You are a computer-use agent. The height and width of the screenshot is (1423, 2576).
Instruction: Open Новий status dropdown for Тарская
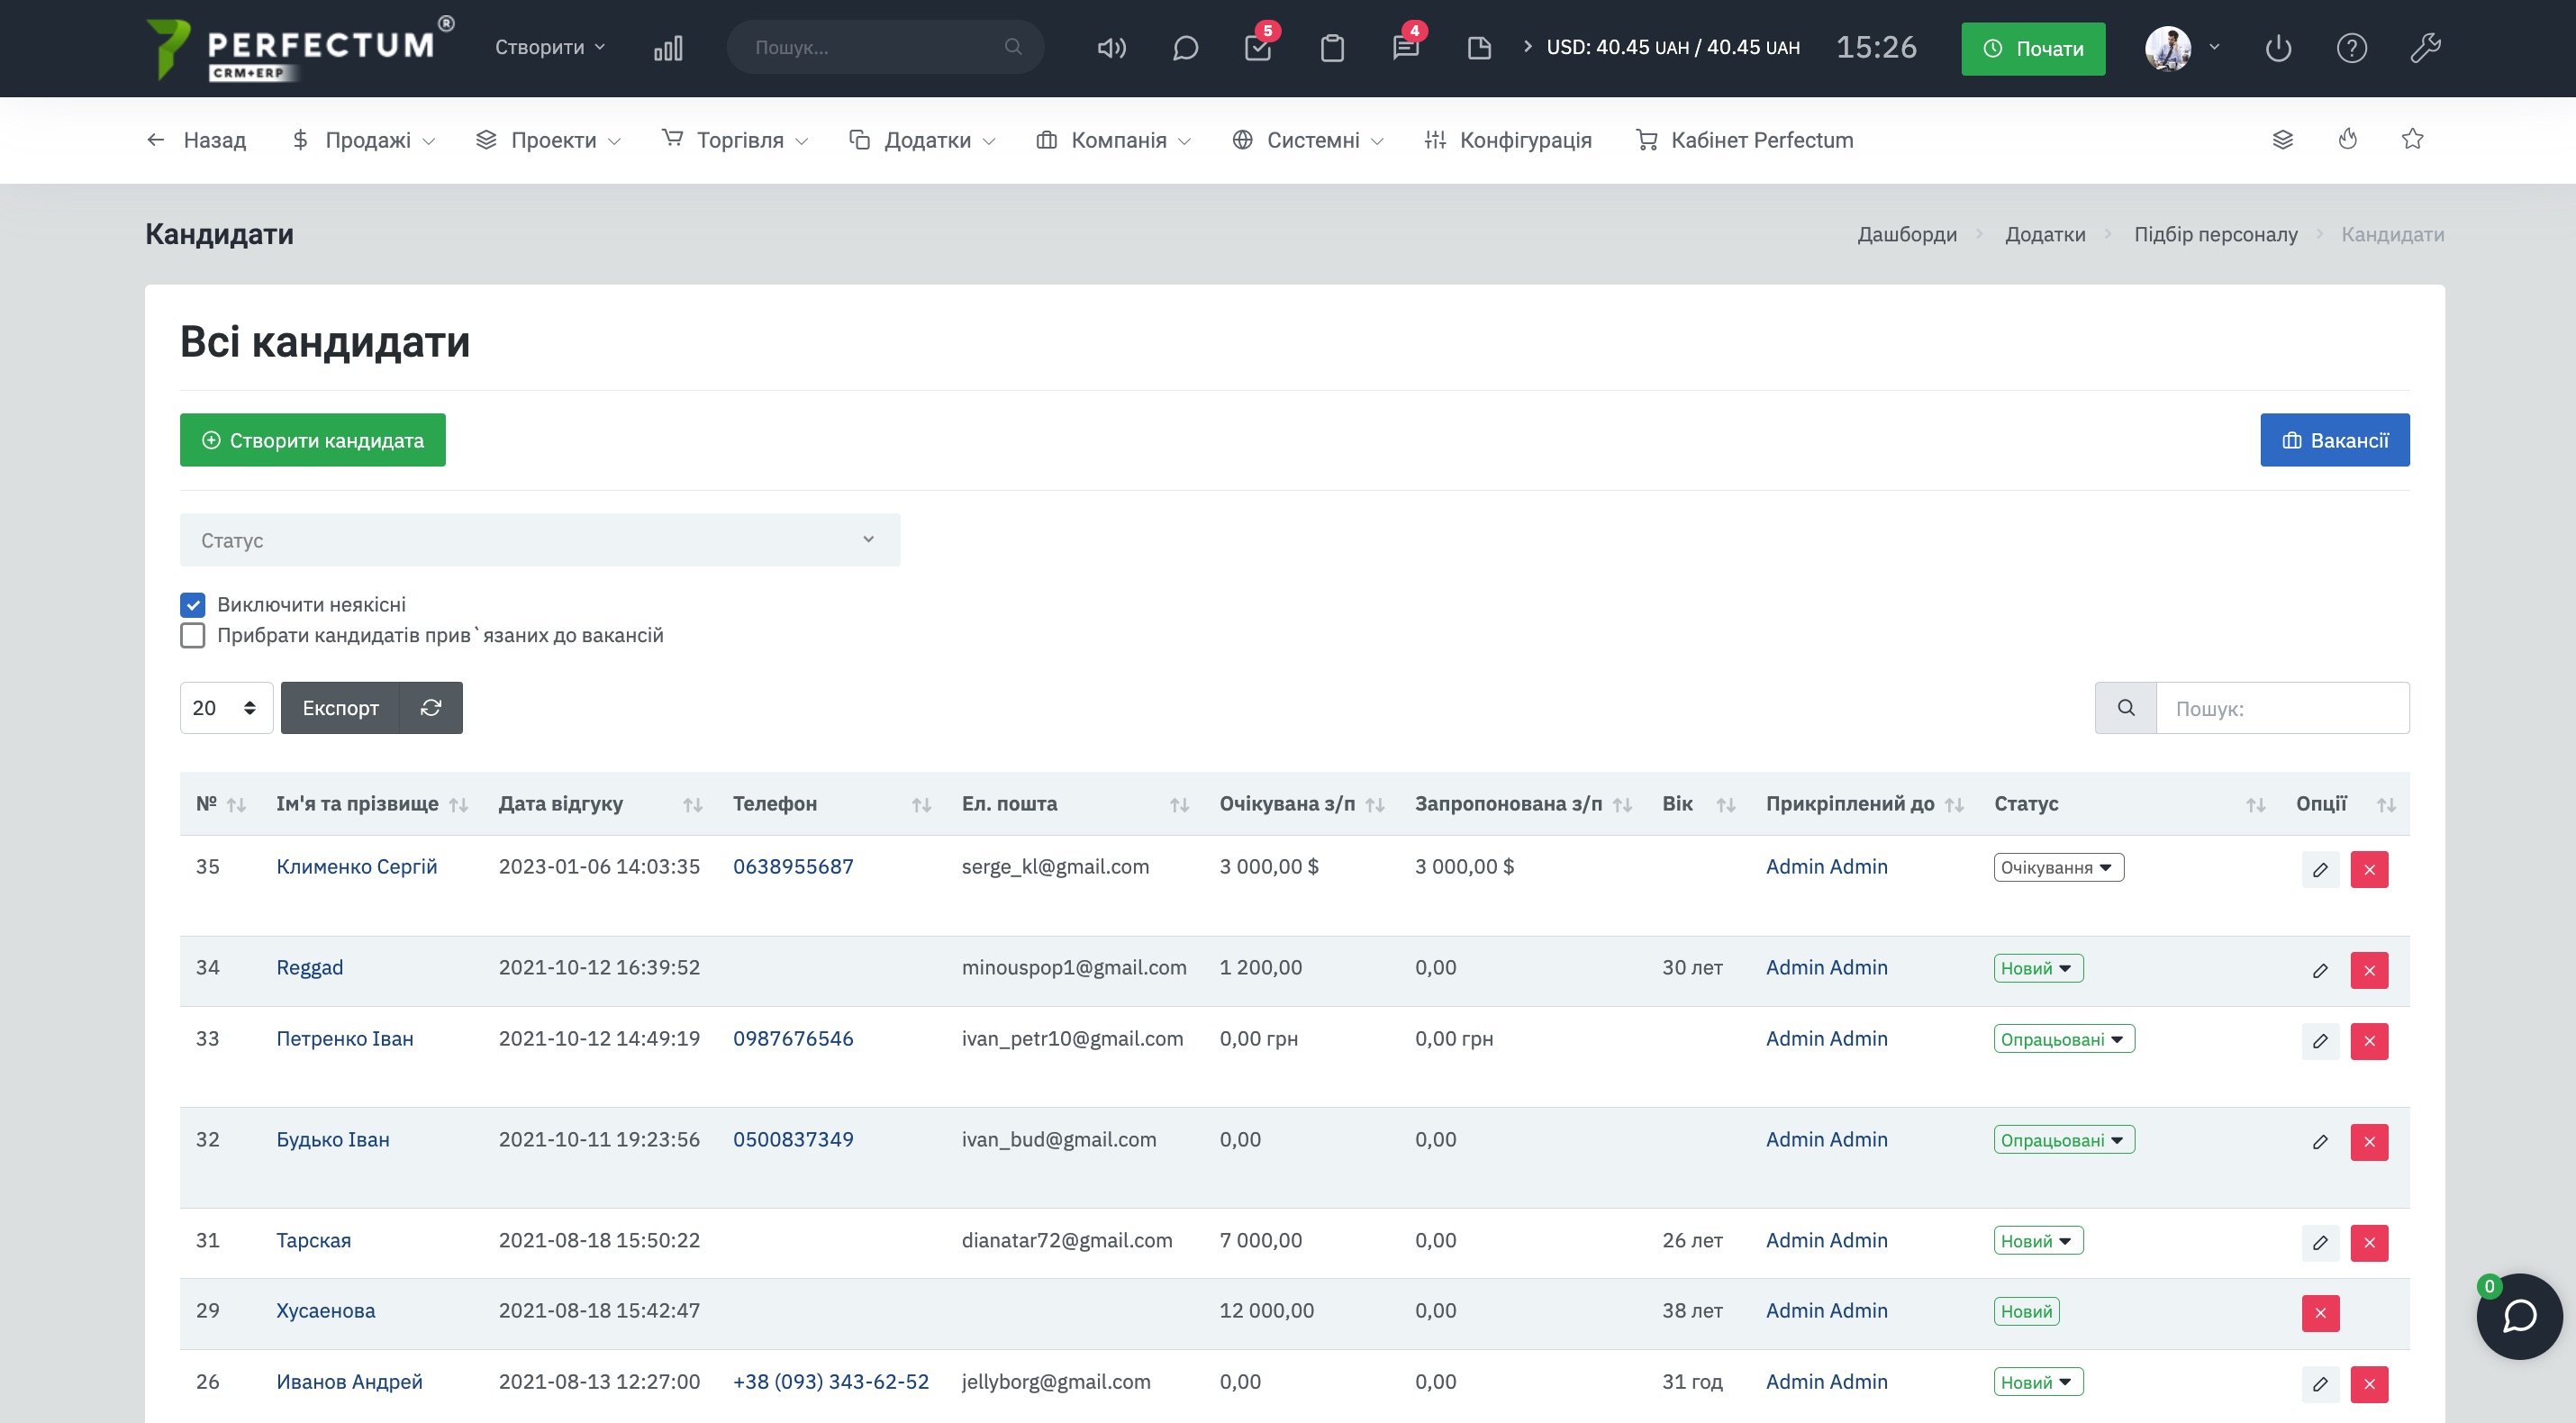point(2038,1241)
